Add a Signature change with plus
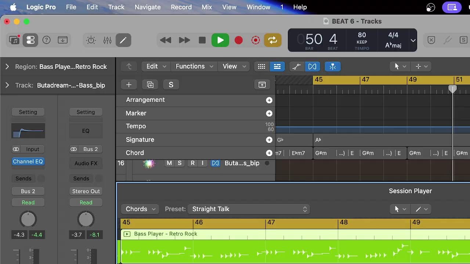This screenshot has width=470, height=264. (269, 140)
